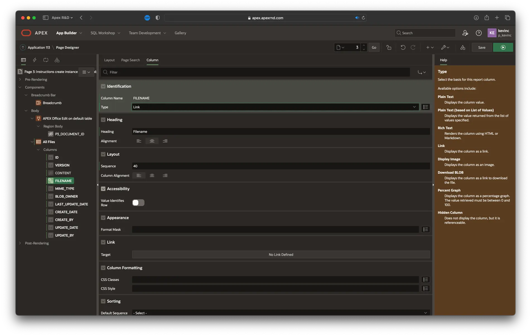Click the Undo icon

403,48
